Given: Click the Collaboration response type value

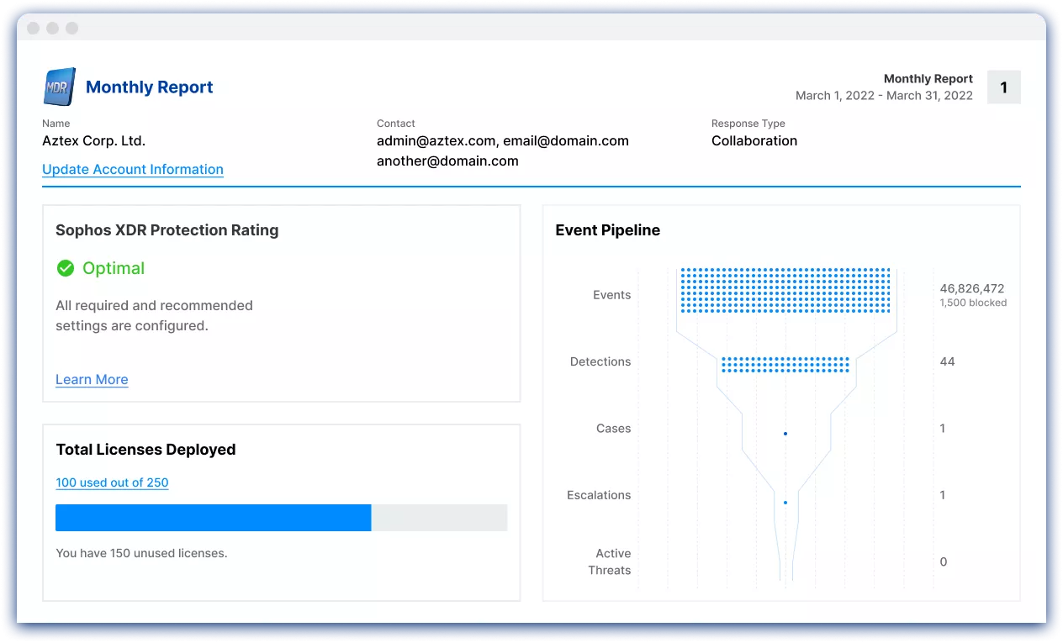Looking at the screenshot, I should click(x=754, y=140).
